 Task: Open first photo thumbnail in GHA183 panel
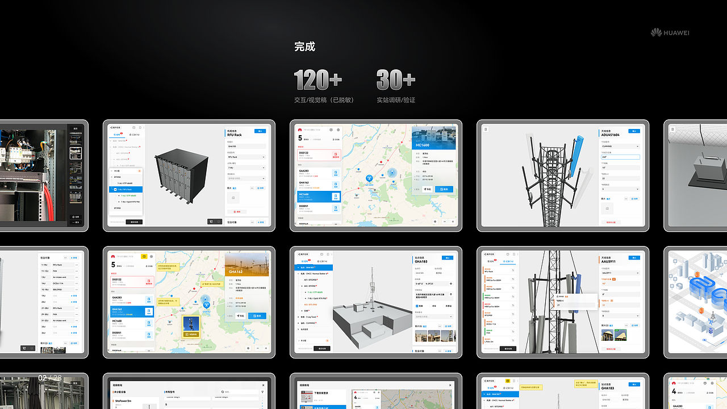[x=421, y=336]
